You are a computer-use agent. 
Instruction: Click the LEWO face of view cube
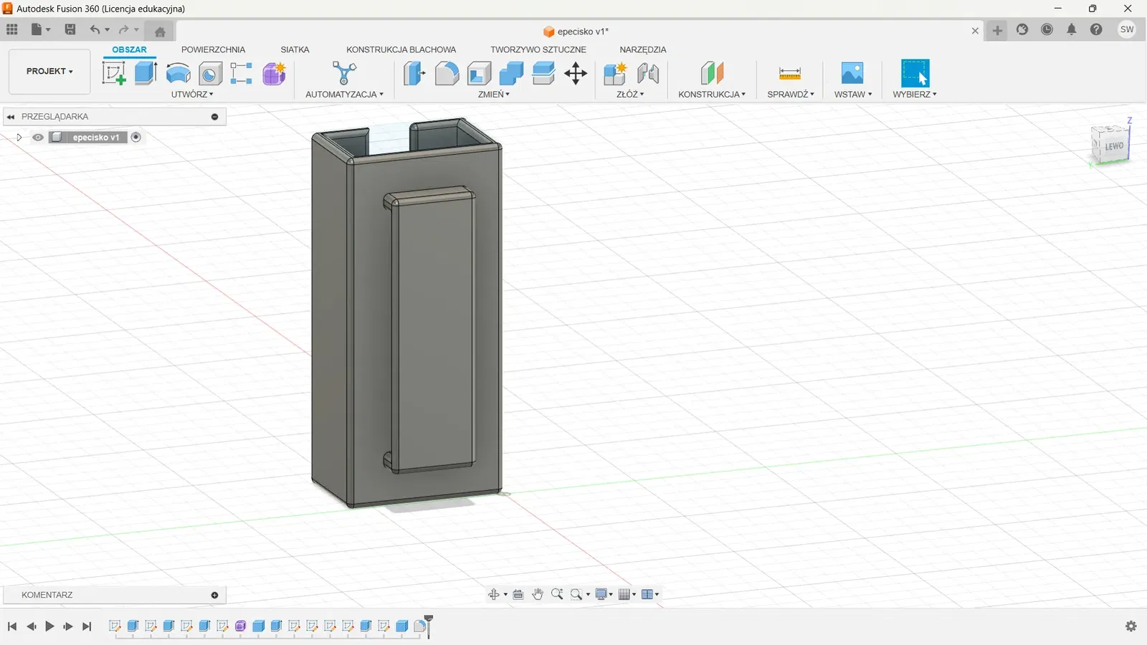[1113, 146]
